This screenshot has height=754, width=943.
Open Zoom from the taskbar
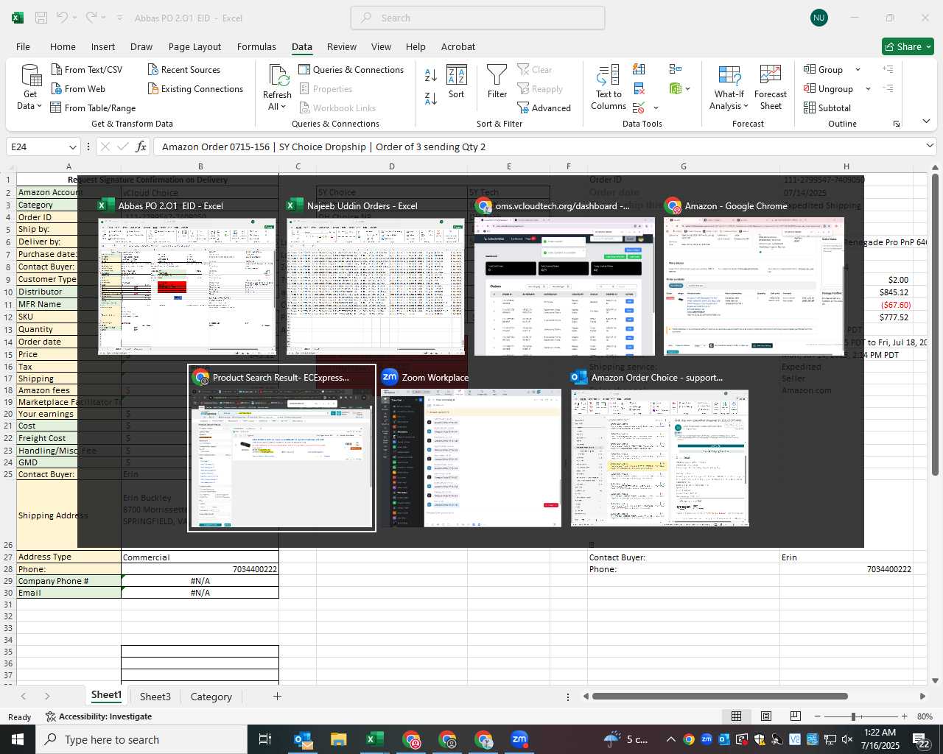(519, 739)
